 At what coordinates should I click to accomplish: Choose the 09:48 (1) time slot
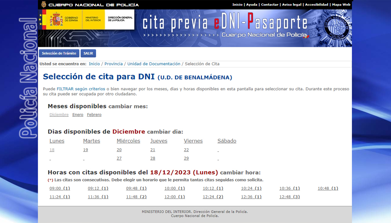point(136,188)
